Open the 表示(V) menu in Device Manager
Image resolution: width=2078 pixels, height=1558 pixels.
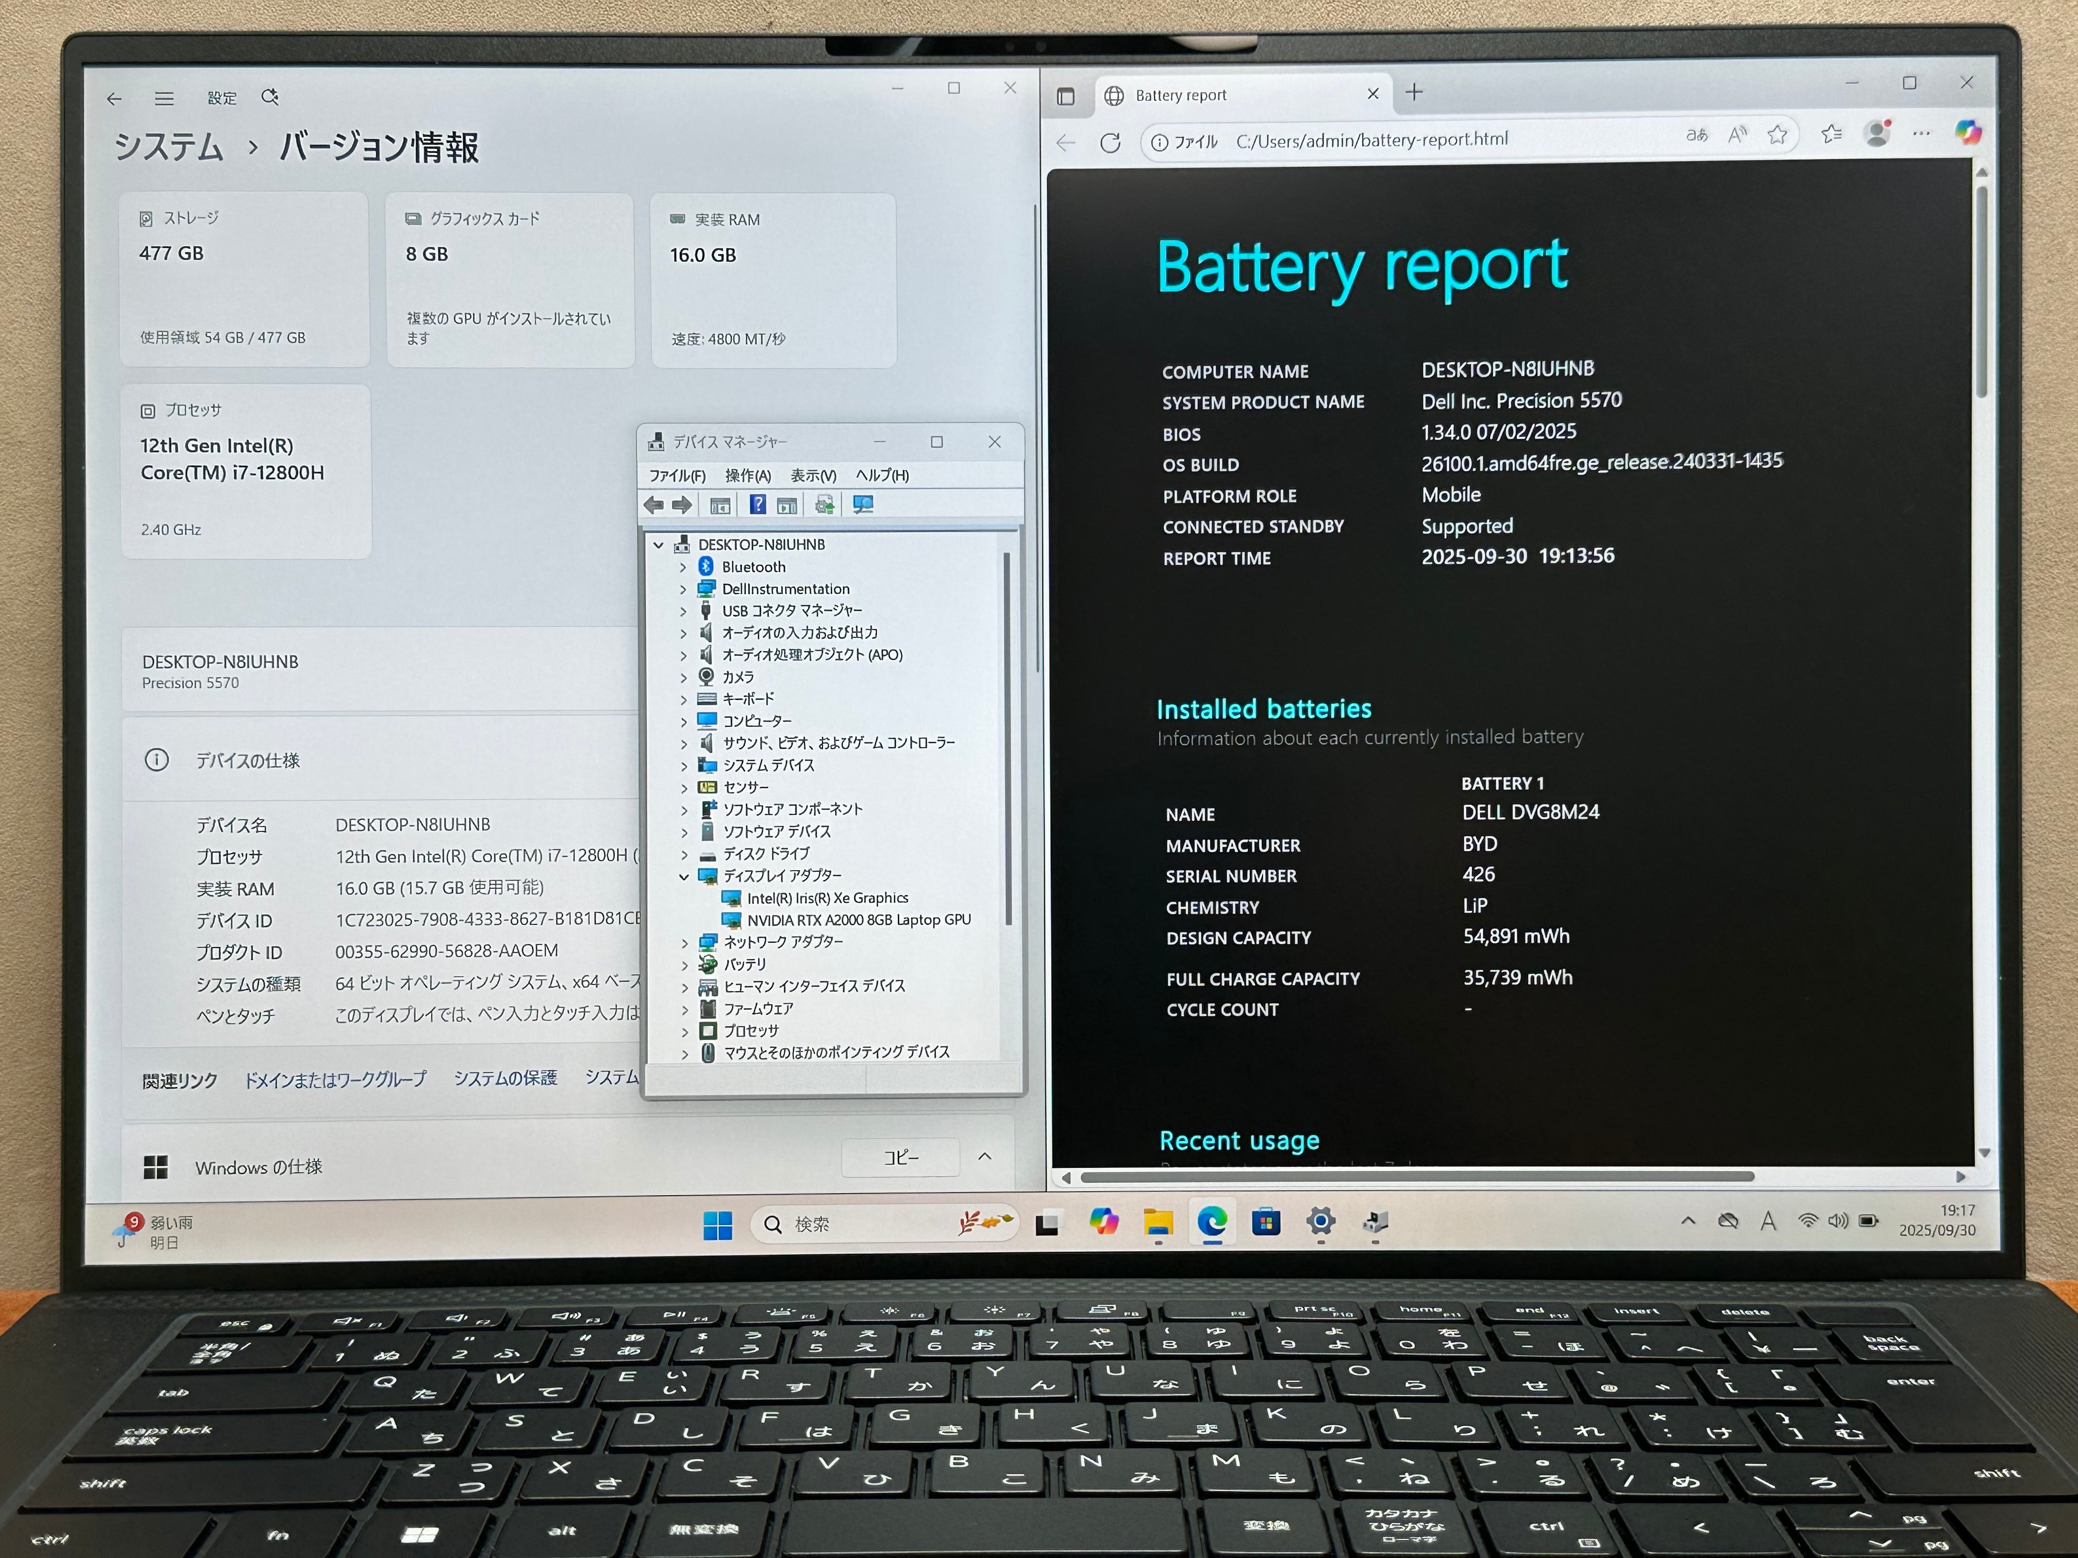pos(813,476)
